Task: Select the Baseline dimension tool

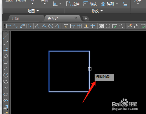Action: (72, 26)
